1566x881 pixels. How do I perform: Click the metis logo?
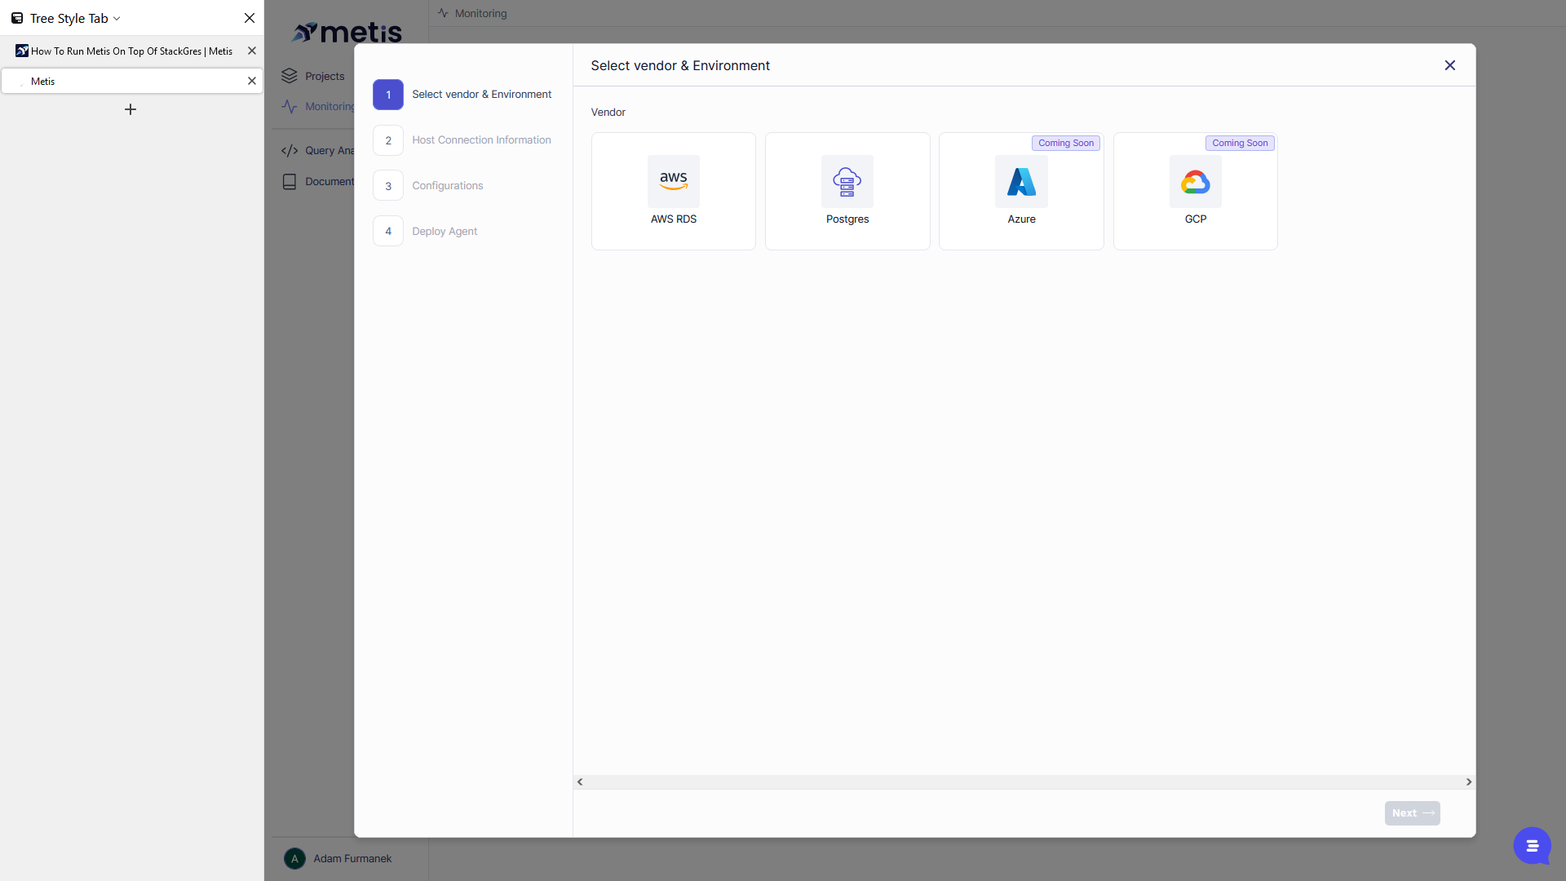click(347, 32)
